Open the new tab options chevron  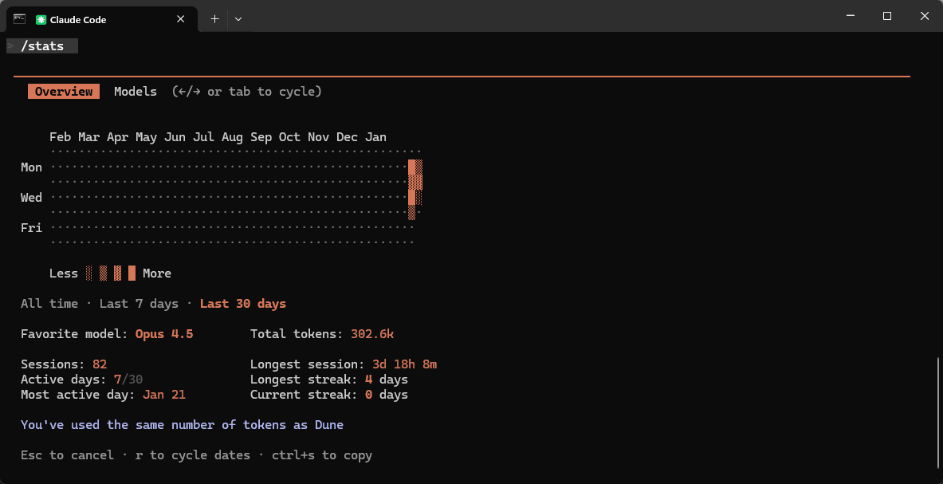(x=238, y=18)
